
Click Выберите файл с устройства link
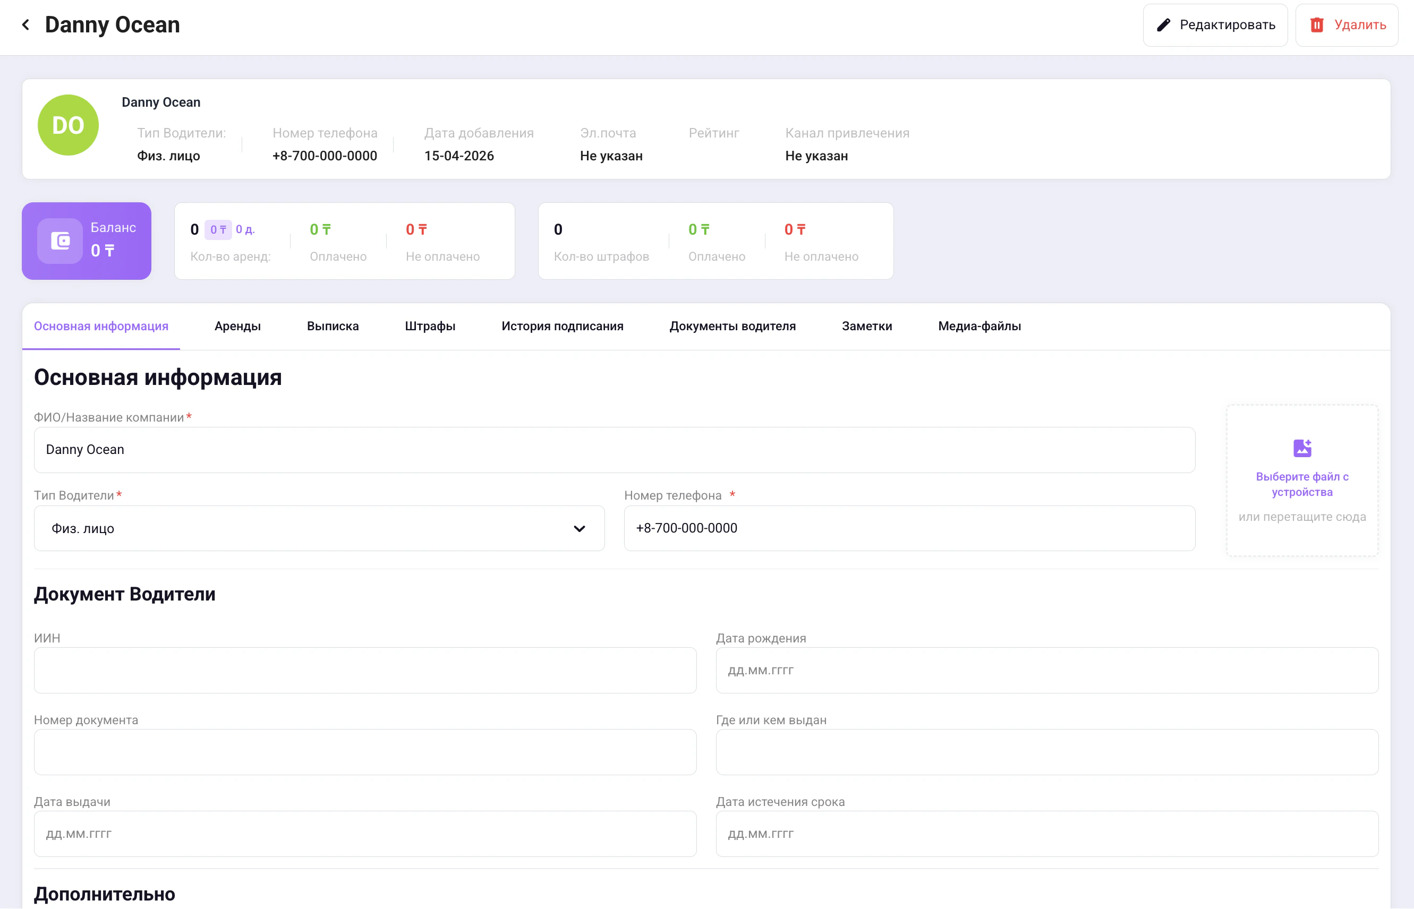pyautogui.click(x=1301, y=484)
